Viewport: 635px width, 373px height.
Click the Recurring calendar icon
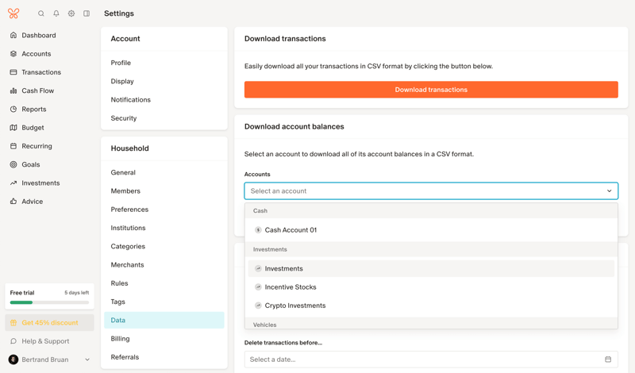point(13,146)
